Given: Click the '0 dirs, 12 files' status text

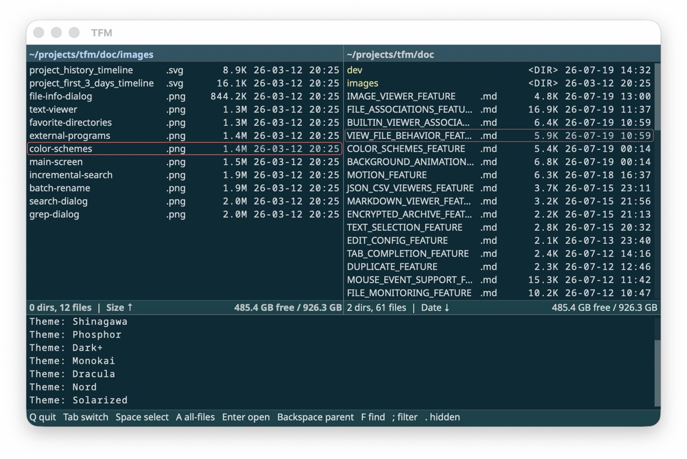Looking at the screenshot, I should (60, 308).
